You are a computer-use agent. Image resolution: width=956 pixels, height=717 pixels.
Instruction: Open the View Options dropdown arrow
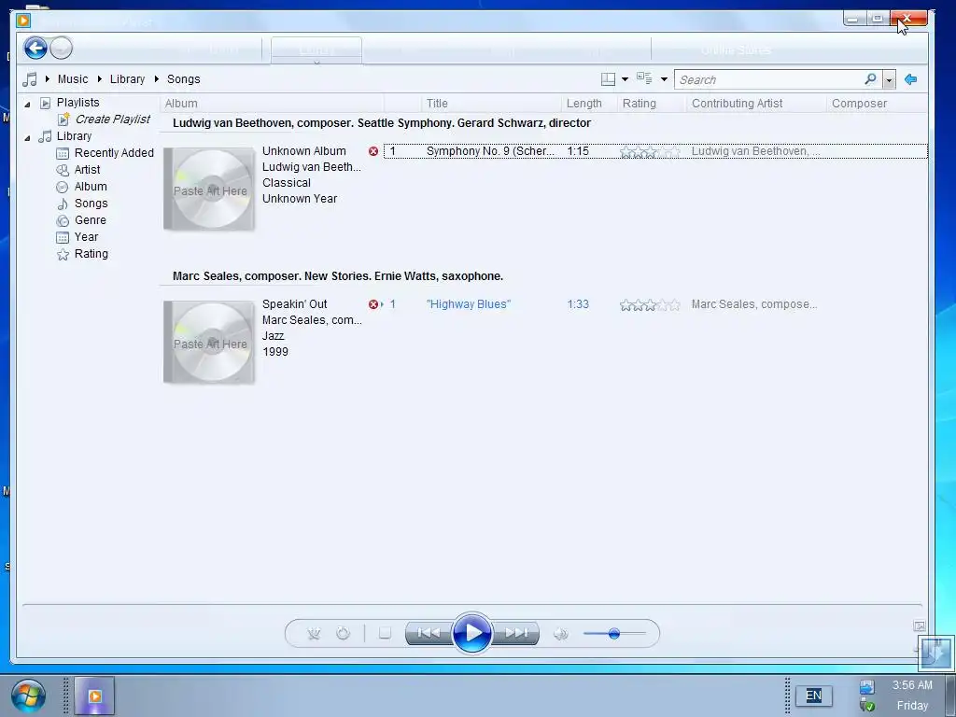tap(664, 79)
